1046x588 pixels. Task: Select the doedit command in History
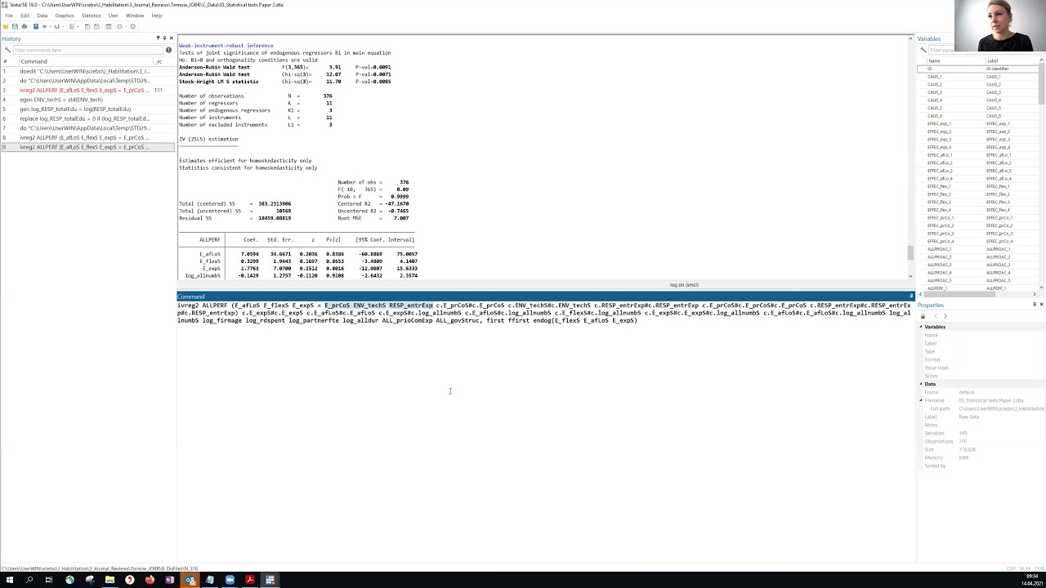tap(87, 71)
